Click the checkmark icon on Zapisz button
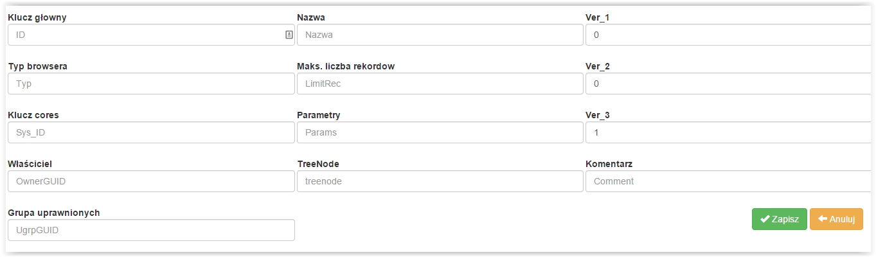The image size is (876, 257). pos(765,219)
